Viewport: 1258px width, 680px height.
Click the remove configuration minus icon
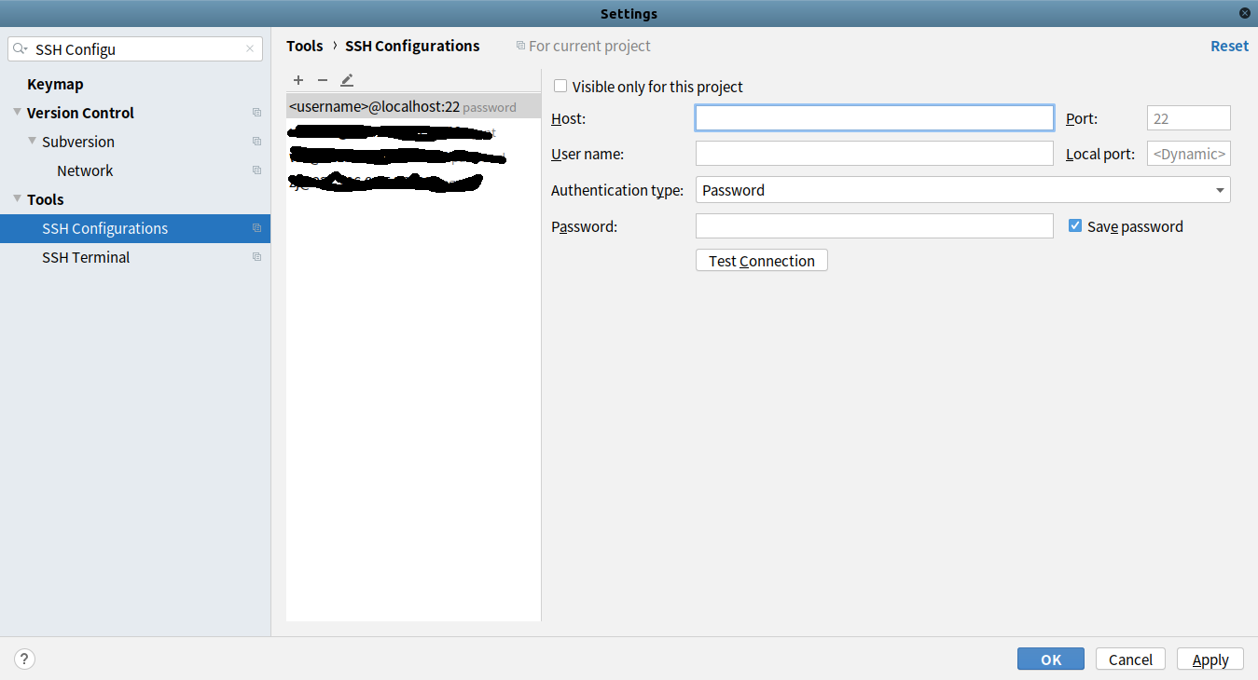click(323, 80)
